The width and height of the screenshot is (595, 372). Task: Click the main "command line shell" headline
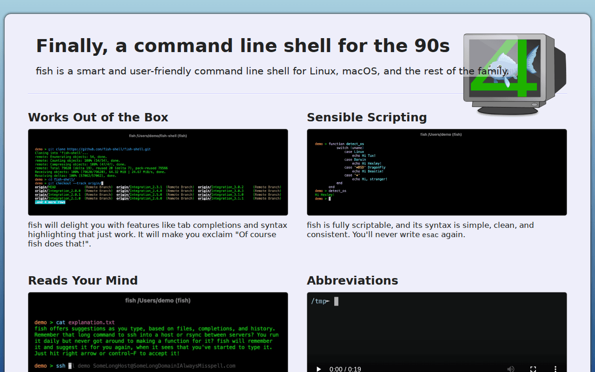(x=243, y=46)
